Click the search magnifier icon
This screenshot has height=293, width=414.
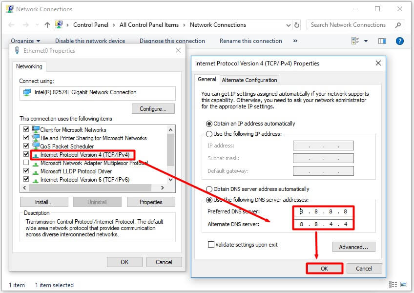[398, 25]
